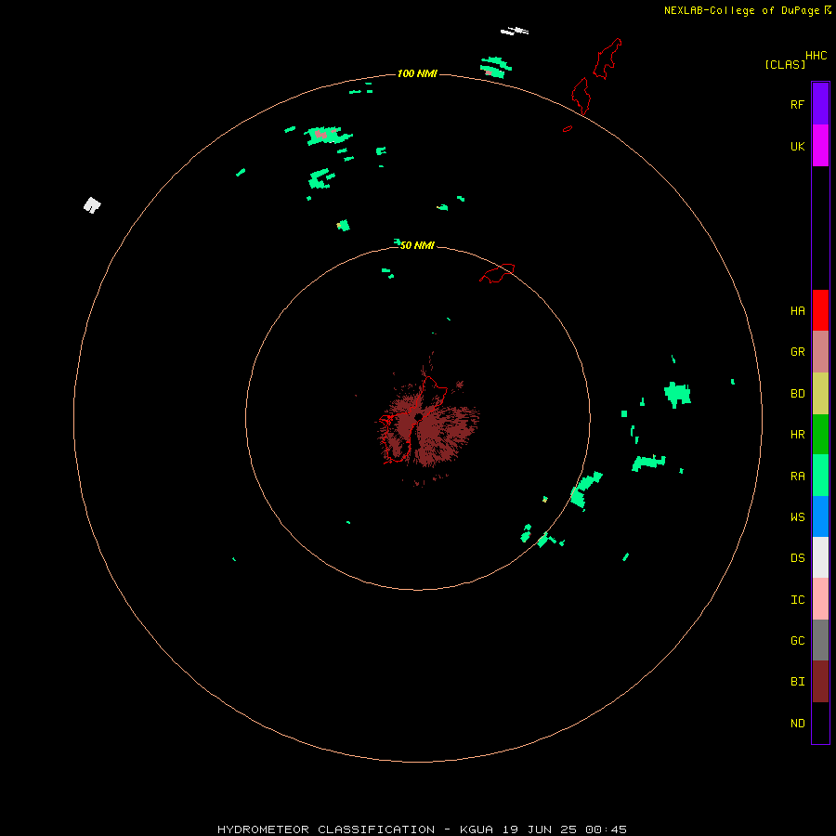Click the BI legend label
The width and height of the screenshot is (836, 836).
797,682
